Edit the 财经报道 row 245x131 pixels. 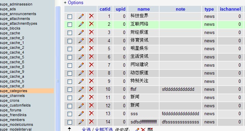[x=81, y=32]
